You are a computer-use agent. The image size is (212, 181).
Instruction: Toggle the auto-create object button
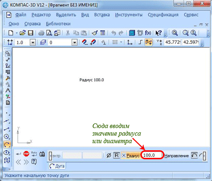(34, 154)
